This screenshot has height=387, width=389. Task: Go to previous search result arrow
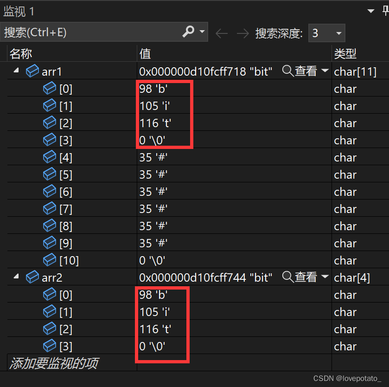(x=222, y=33)
